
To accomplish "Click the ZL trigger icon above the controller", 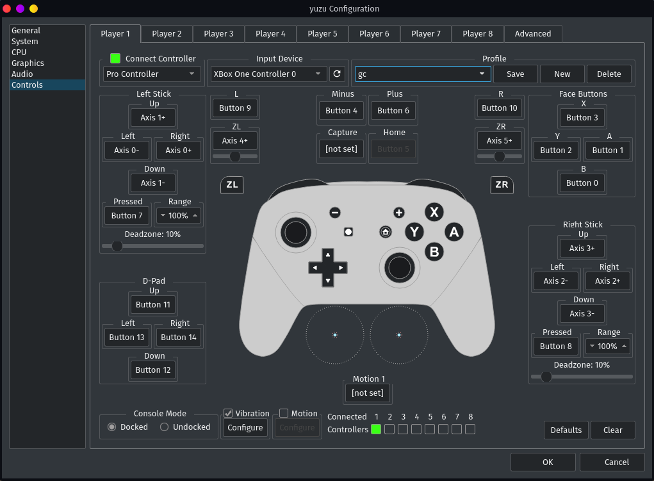I will tap(232, 185).
